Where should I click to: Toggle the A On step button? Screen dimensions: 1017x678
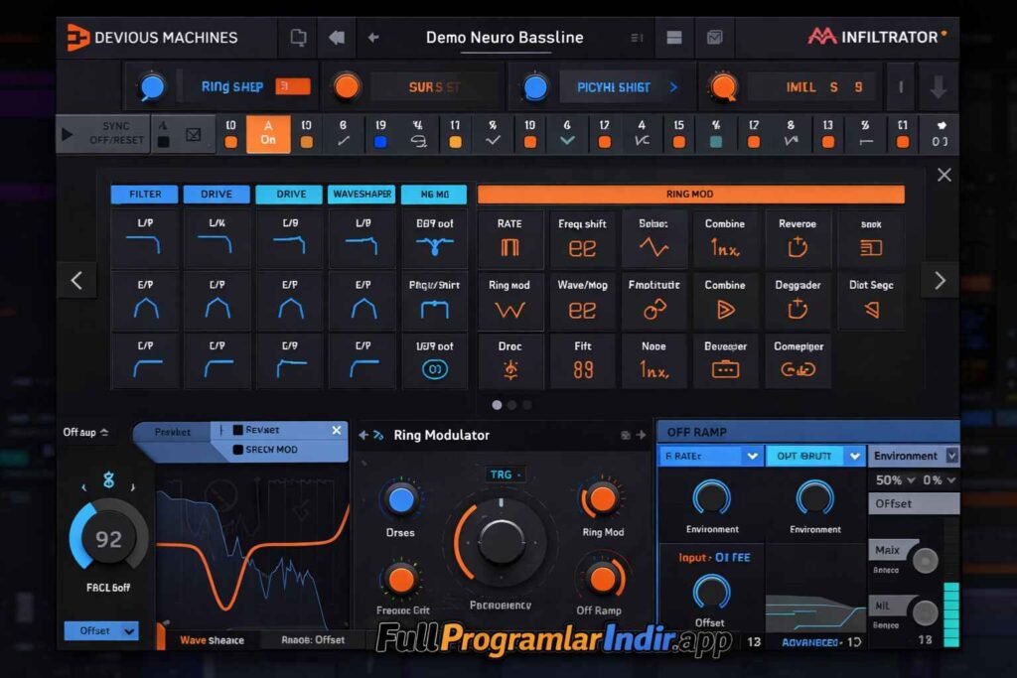(267, 133)
